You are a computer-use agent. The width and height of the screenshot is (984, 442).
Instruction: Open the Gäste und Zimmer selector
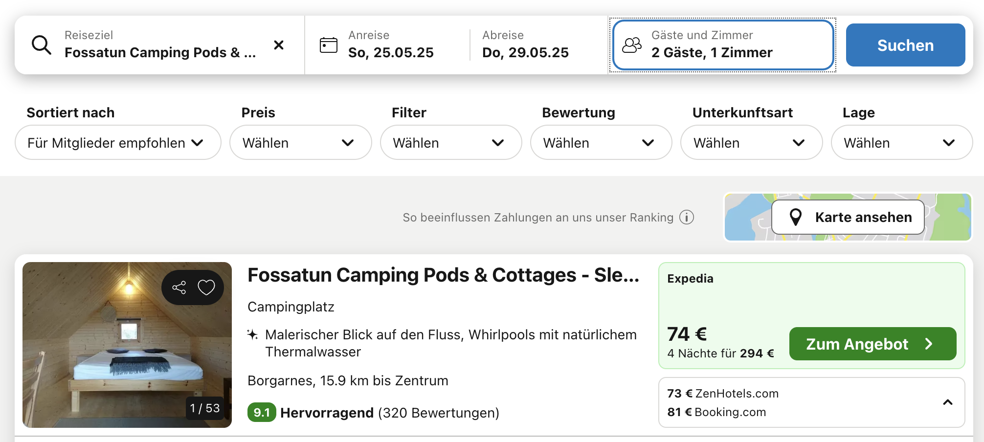click(x=723, y=45)
